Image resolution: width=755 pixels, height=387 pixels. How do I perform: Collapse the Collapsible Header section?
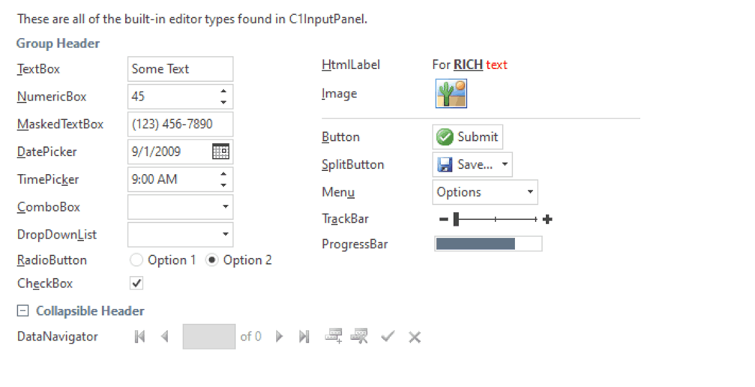coord(23,310)
